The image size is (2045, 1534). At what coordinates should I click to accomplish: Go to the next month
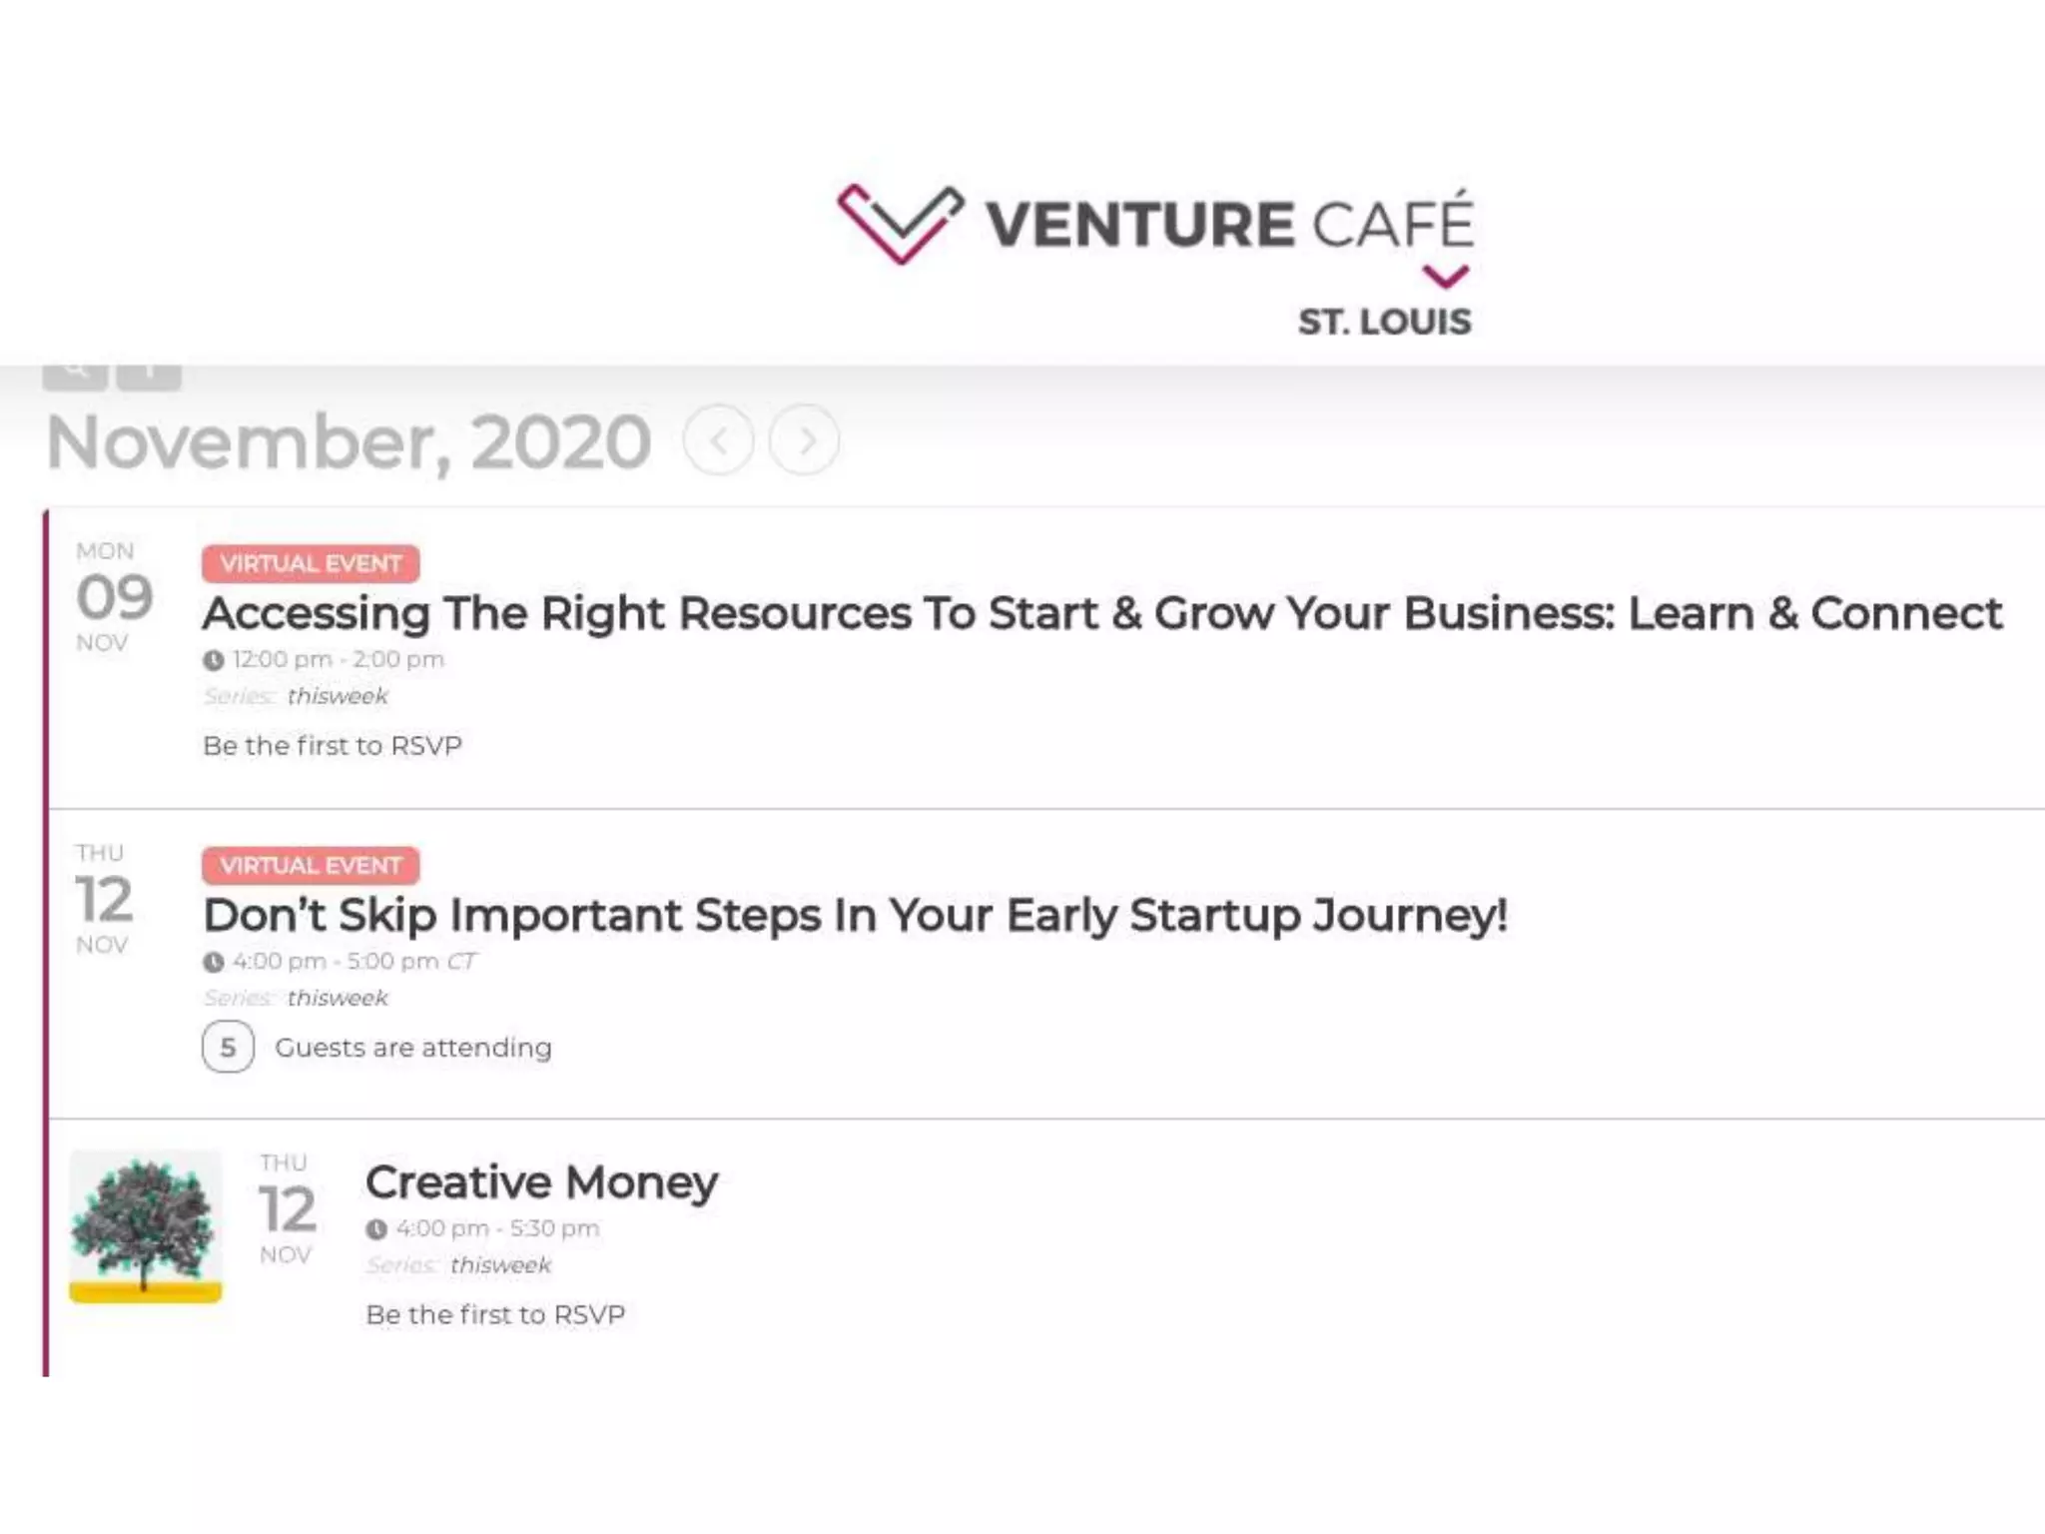click(x=804, y=440)
